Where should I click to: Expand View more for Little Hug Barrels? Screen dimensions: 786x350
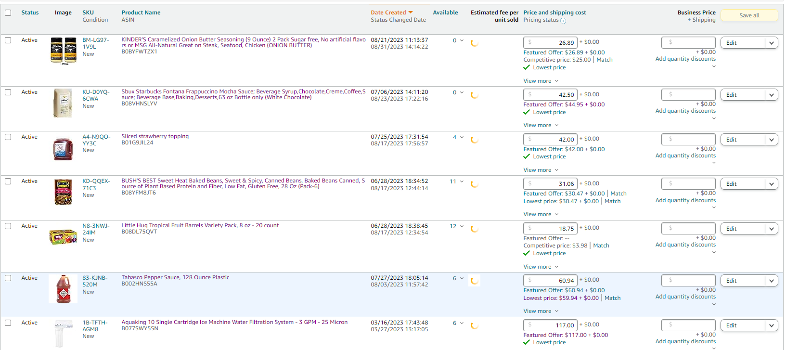click(541, 267)
